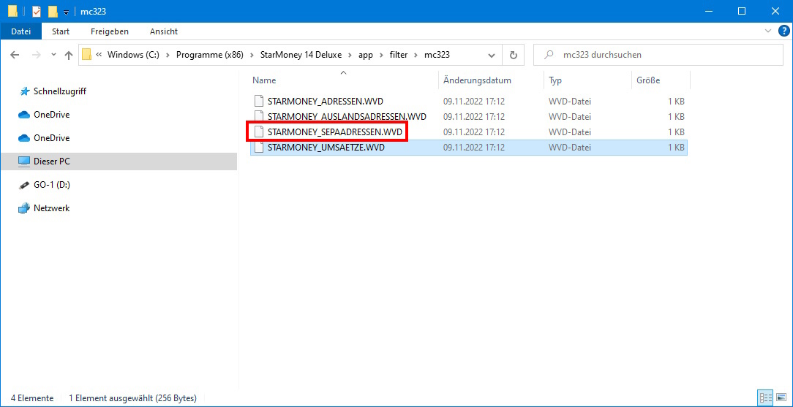The image size is (793, 407).
Task: Open recent locations dropdown arrow
Action: [x=54, y=55]
